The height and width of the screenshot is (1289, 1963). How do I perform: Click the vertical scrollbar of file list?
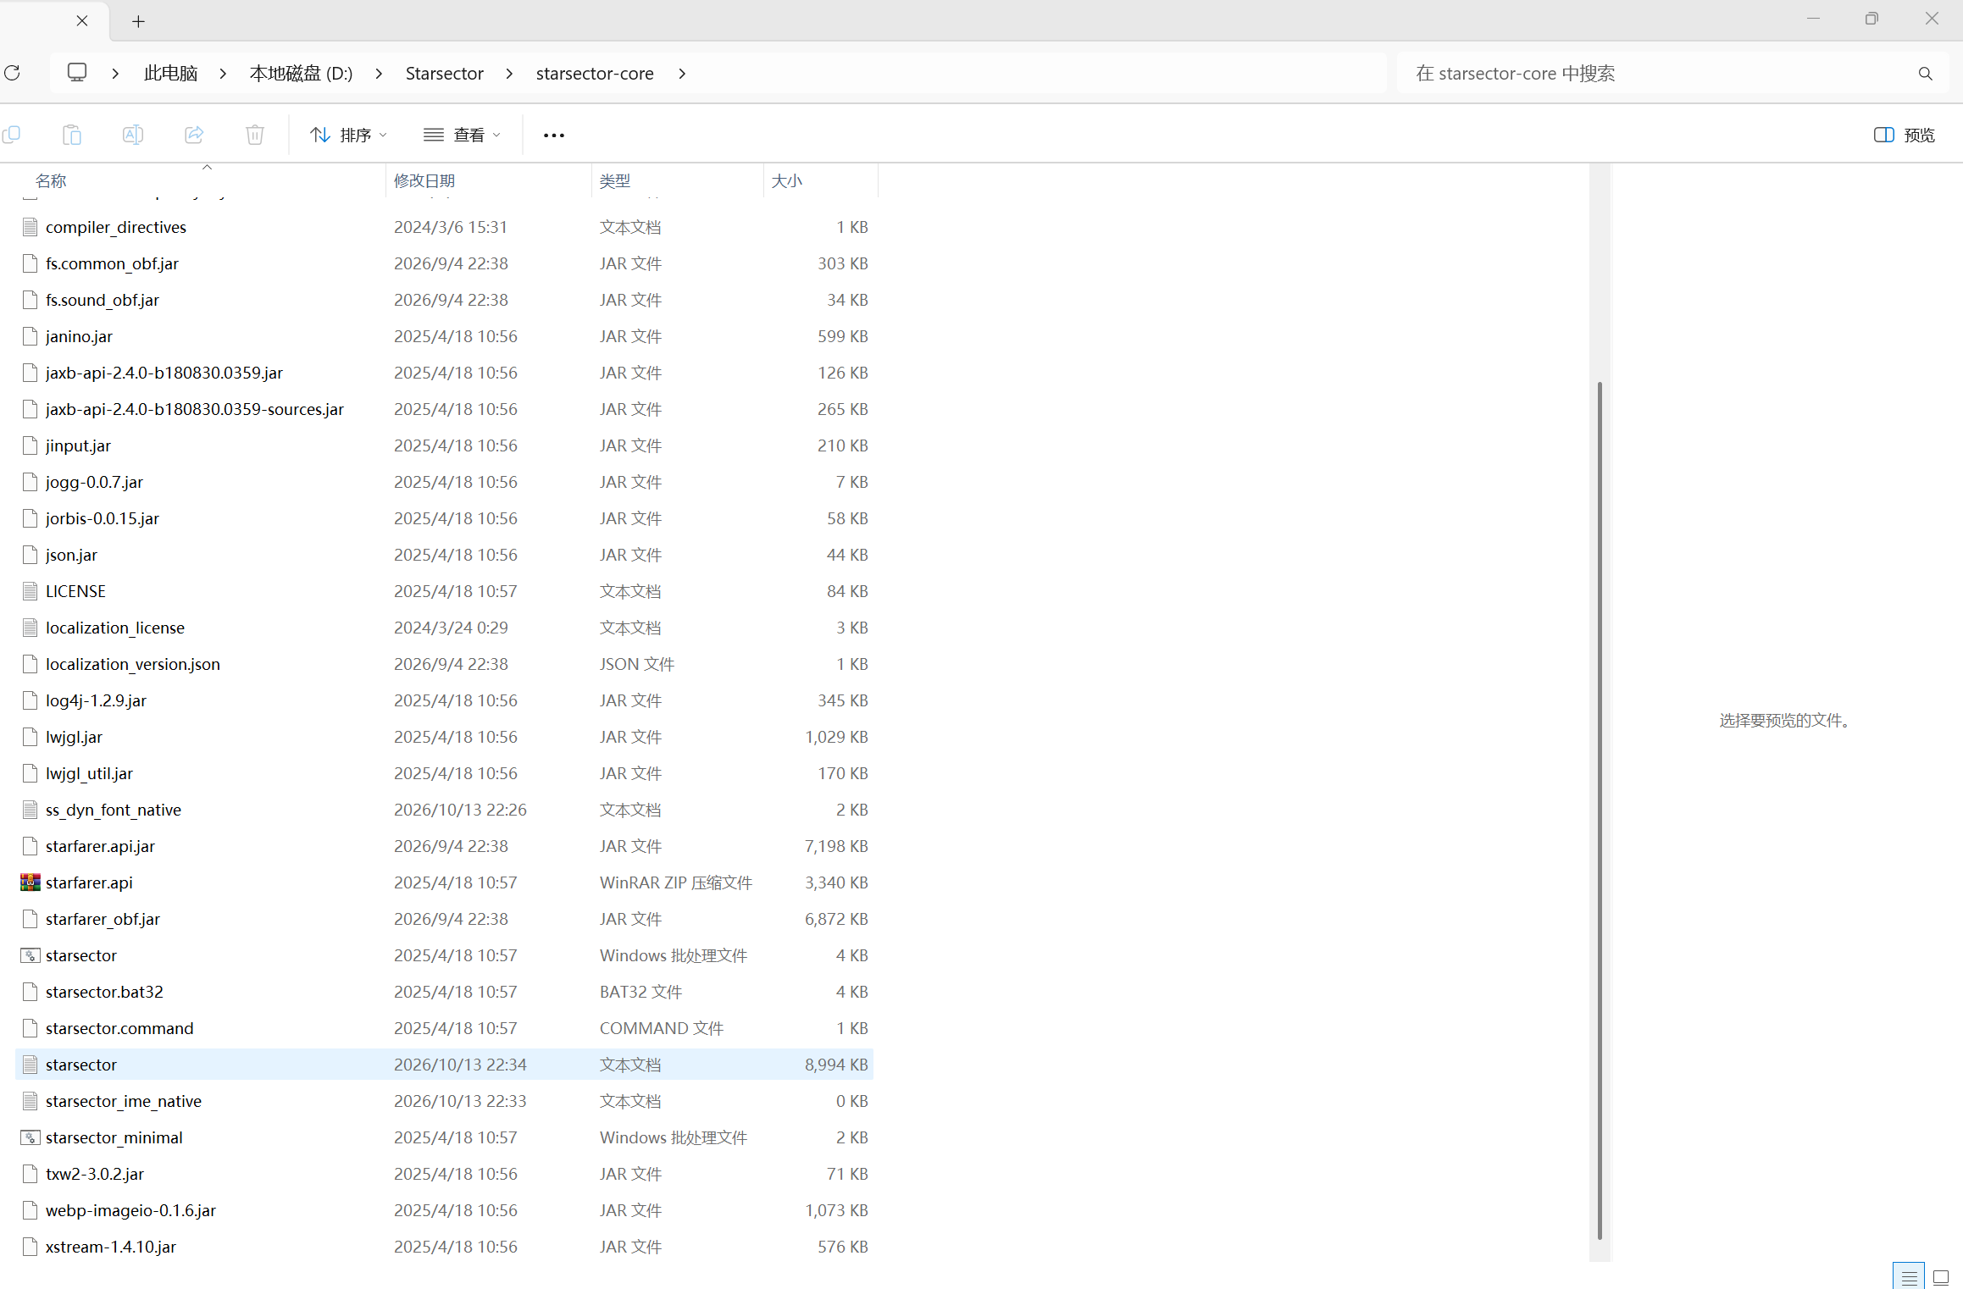[x=1600, y=810]
